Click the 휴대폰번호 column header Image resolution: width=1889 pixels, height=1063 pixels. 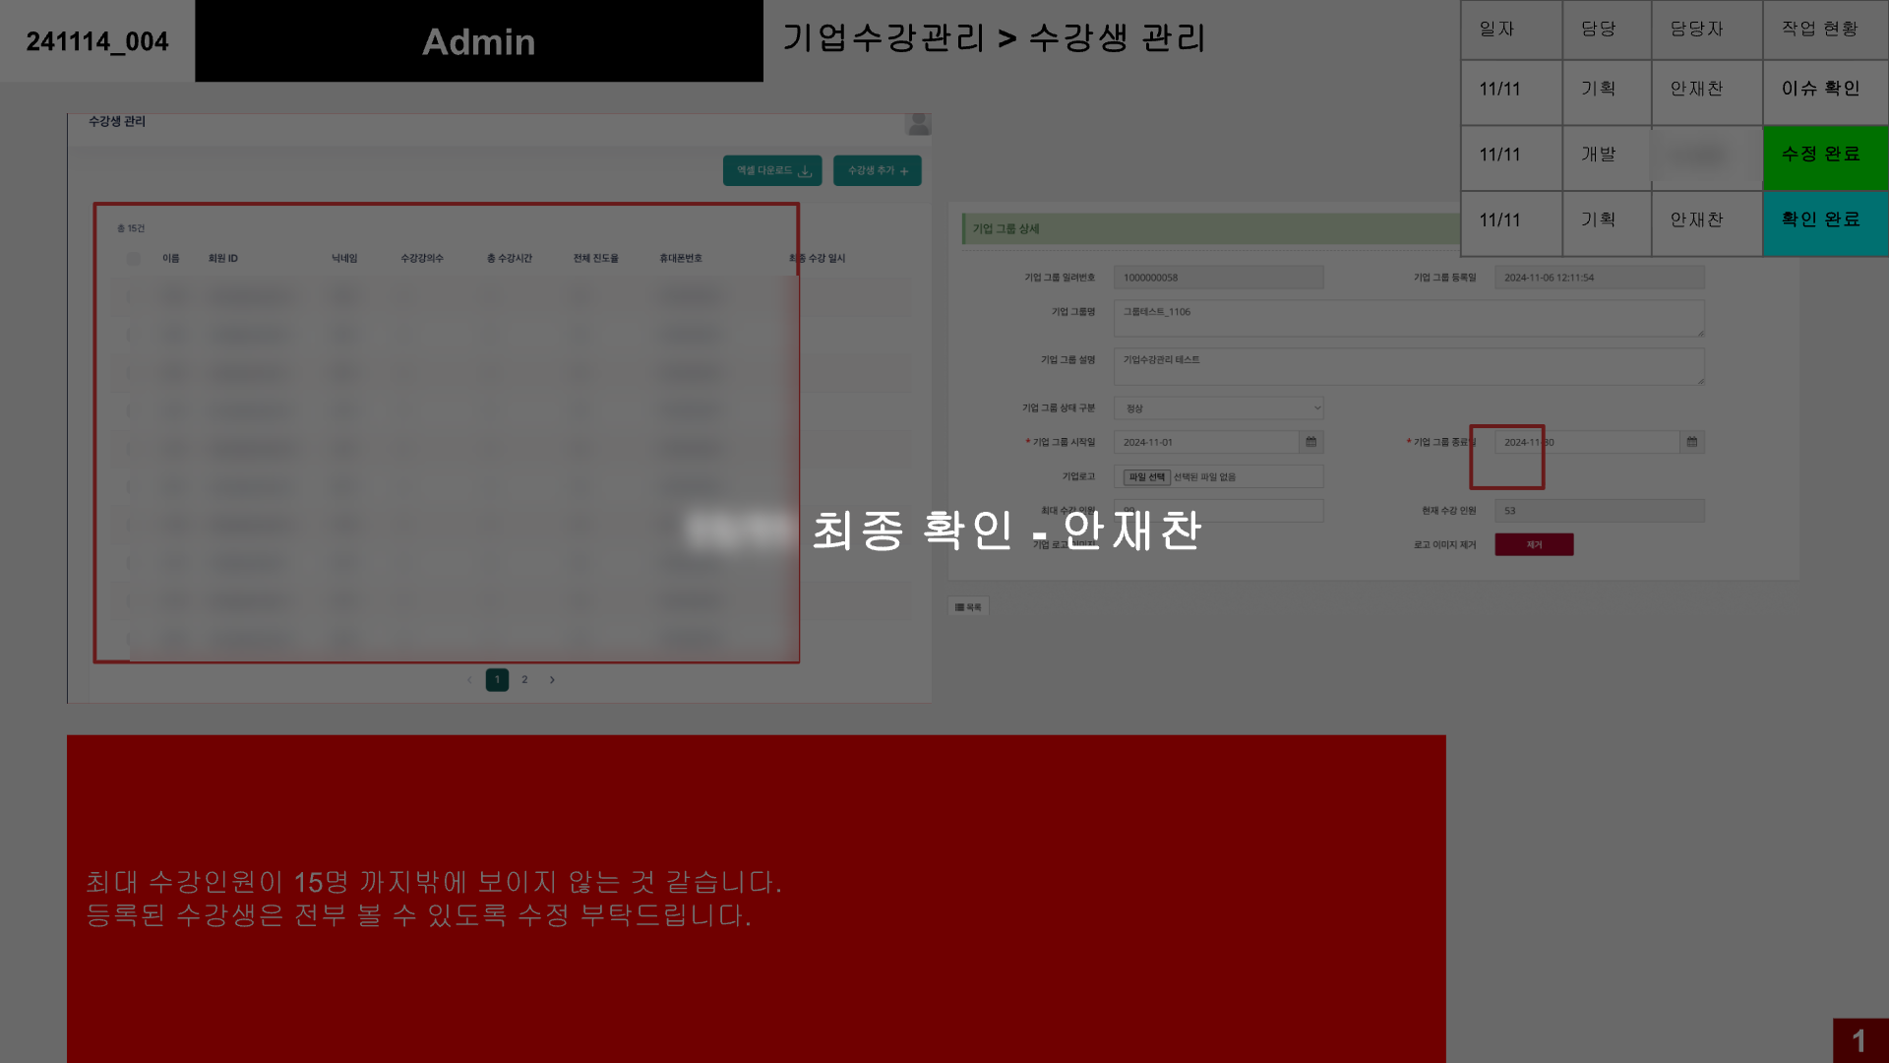coord(681,258)
